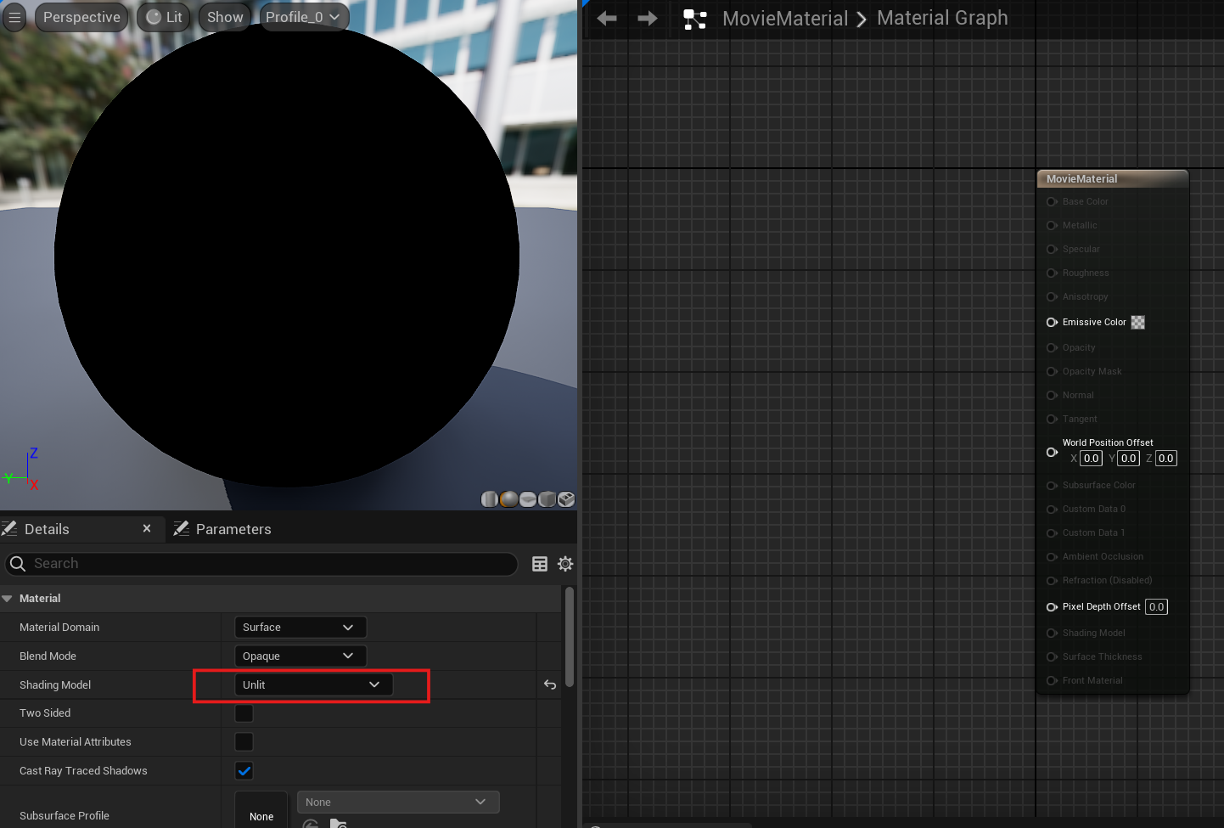
Task: Click the Details panel settings gear icon
Action: coord(564,564)
